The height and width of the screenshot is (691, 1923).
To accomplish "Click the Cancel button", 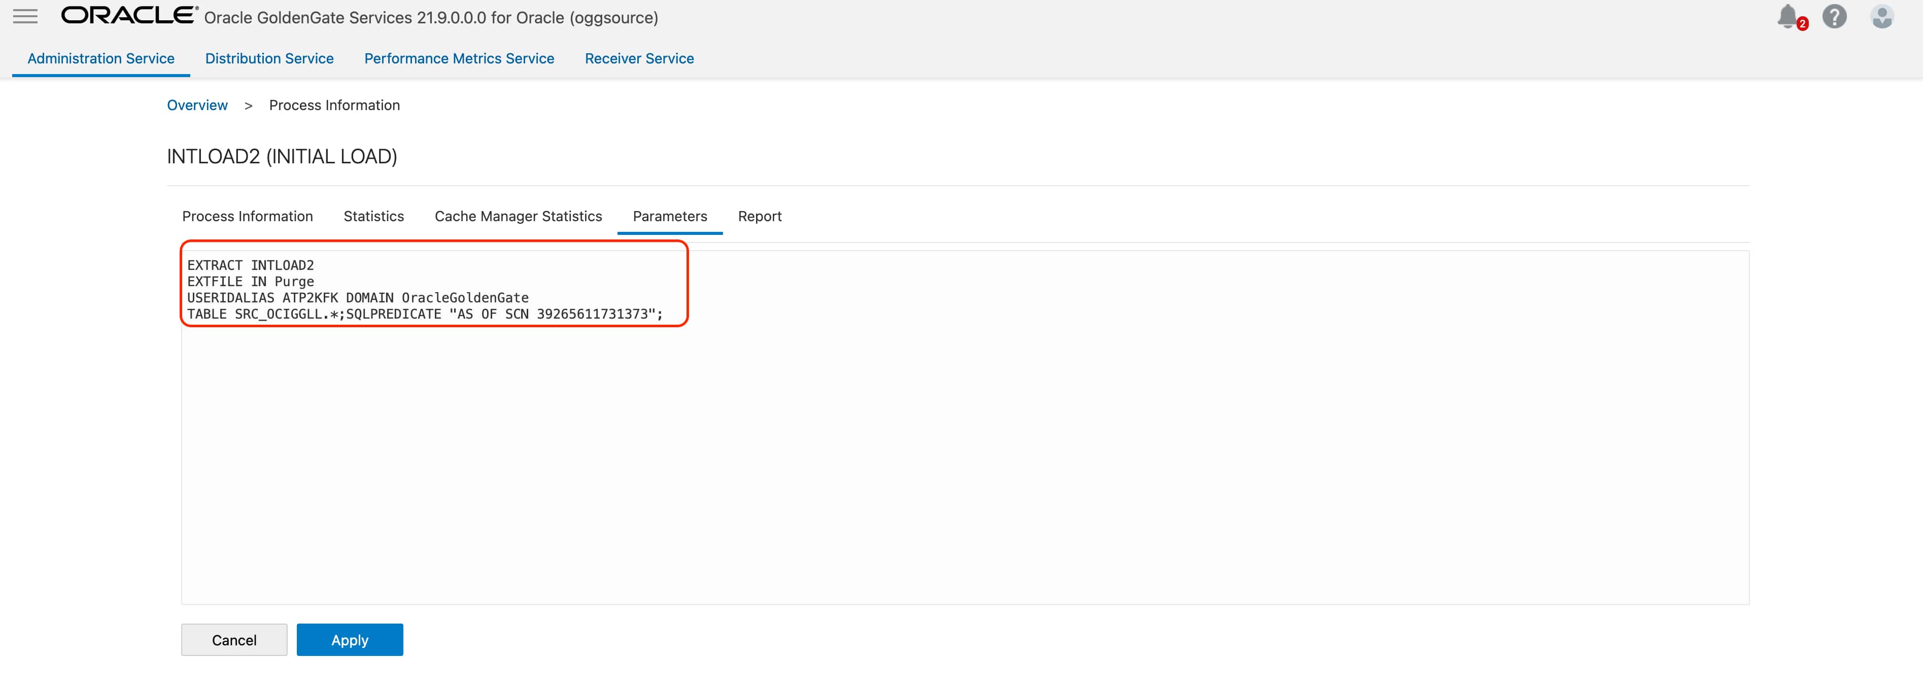I will point(234,640).
